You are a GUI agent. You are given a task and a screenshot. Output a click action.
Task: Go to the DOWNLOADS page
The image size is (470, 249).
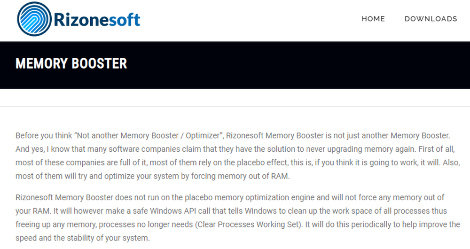pyautogui.click(x=431, y=19)
